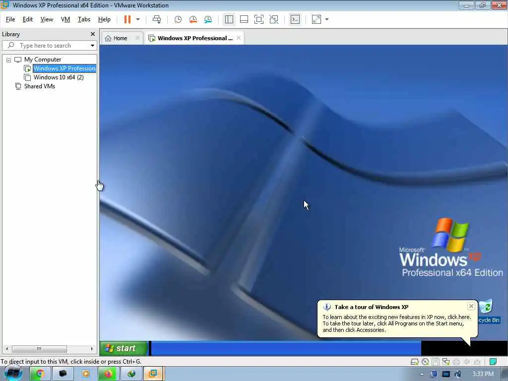Open the library search dropdown arrow
Viewport: 508px width, 381px height.
[x=92, y=46]
